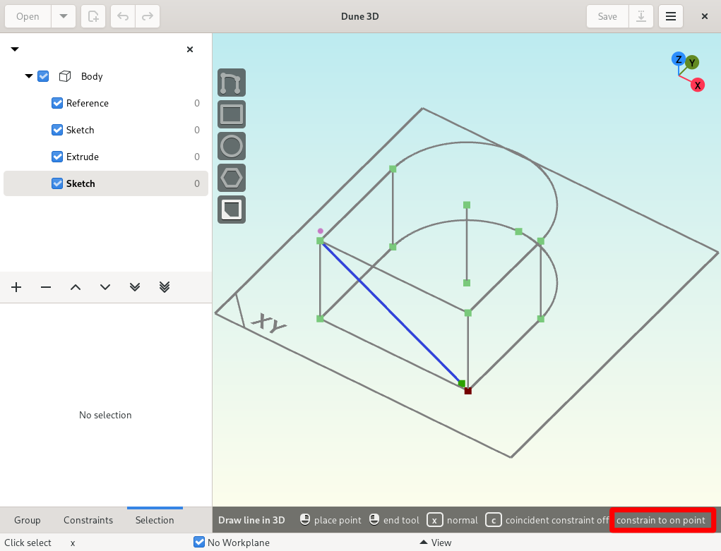Expand the View options popover

(x=436, y=543)
